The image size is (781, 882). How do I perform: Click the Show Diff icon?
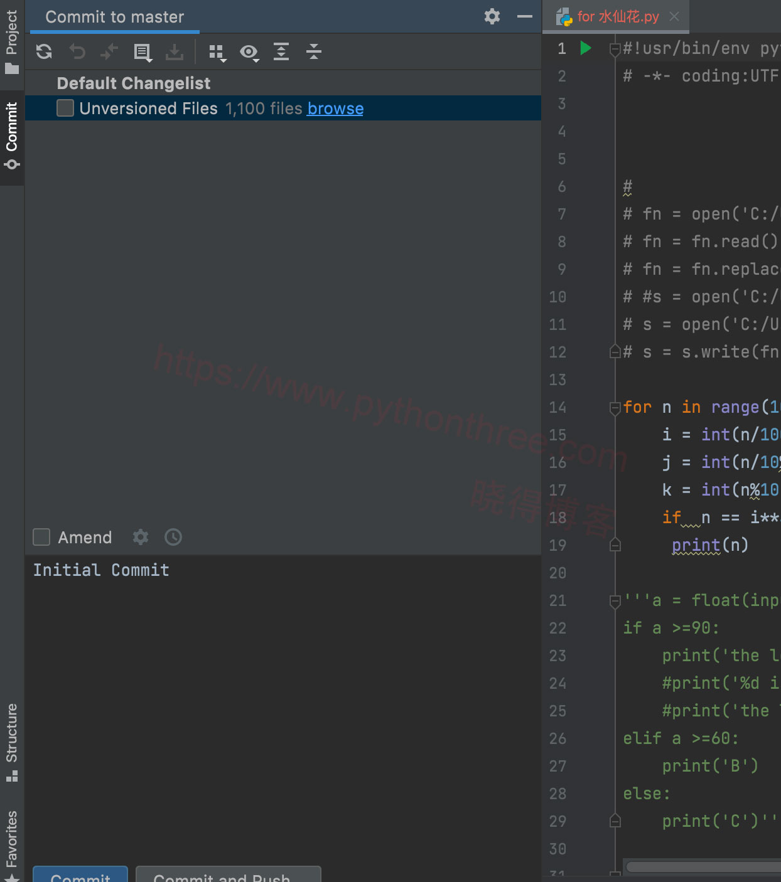(x=109, y=51)
